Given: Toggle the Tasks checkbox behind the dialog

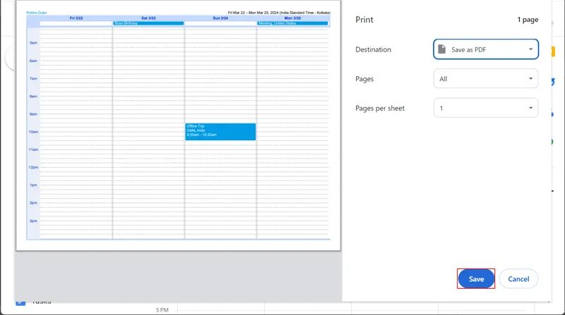Looking at the screenshot, I should 20,302.
